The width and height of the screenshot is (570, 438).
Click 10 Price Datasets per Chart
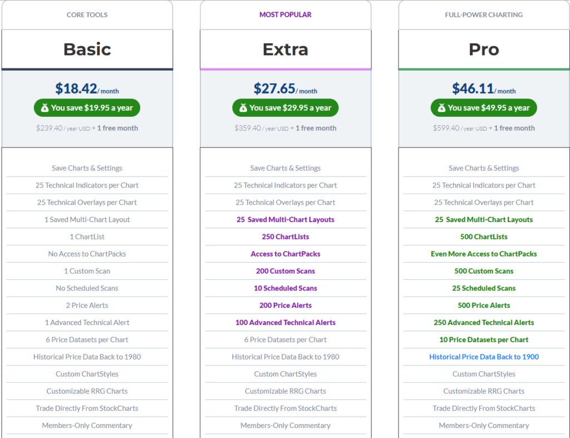[484, 339]
